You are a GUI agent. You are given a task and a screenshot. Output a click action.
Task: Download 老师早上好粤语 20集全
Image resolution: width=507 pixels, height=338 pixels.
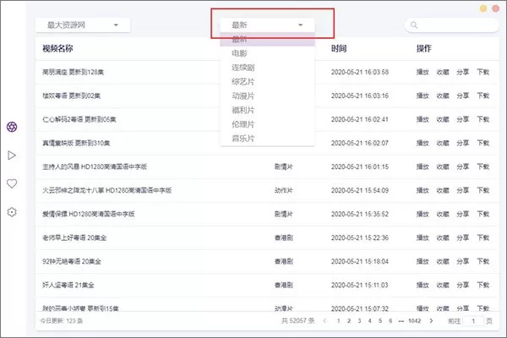483,237
